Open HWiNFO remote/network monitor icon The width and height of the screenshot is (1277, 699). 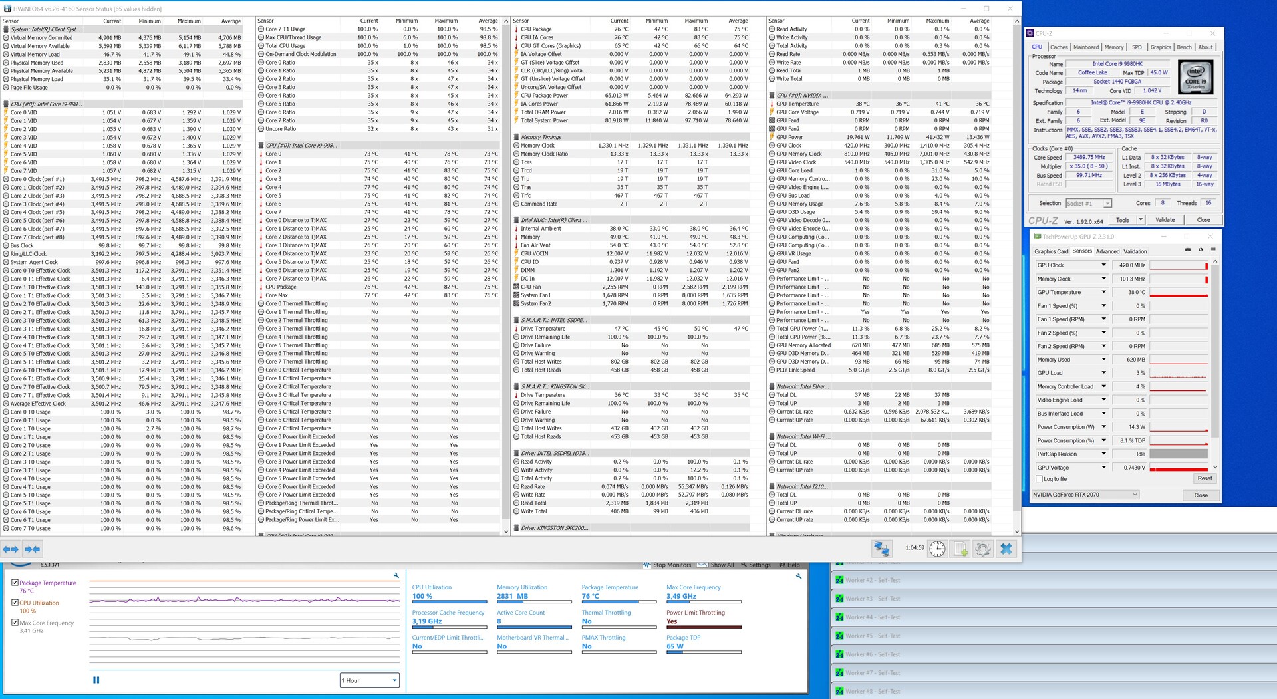click(x=882, y=549)
